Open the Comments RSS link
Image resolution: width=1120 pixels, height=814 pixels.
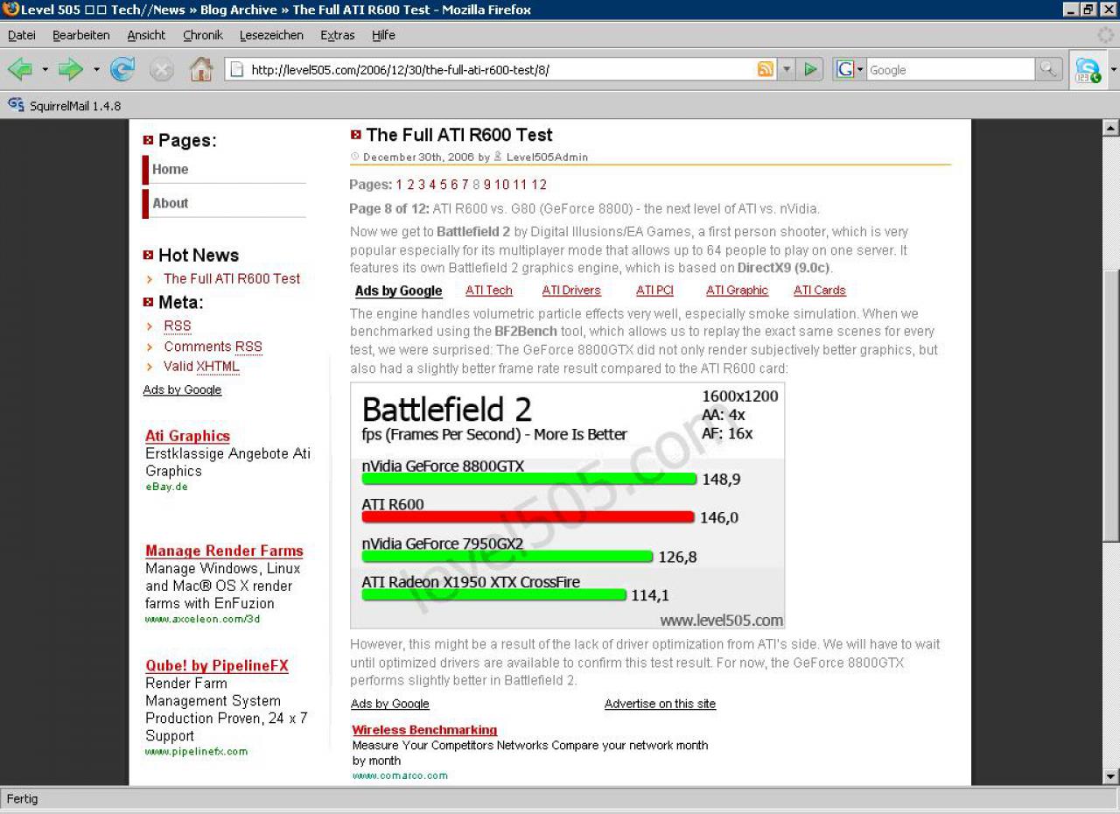(x=213, y=347)
